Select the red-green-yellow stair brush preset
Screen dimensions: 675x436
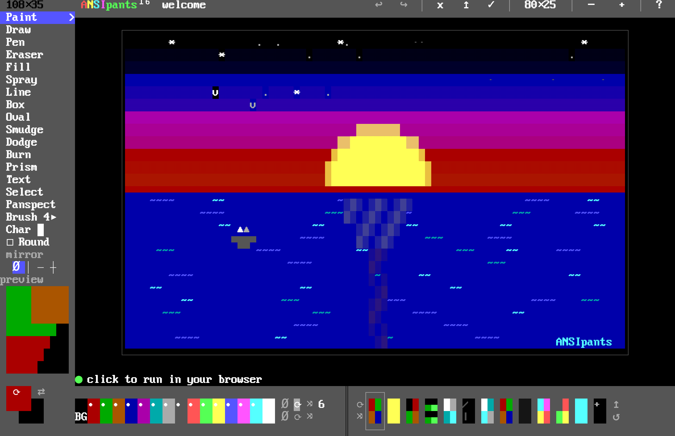(x=562, y=411)
